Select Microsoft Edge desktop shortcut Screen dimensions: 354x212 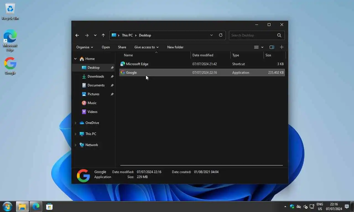coord(10,40)
